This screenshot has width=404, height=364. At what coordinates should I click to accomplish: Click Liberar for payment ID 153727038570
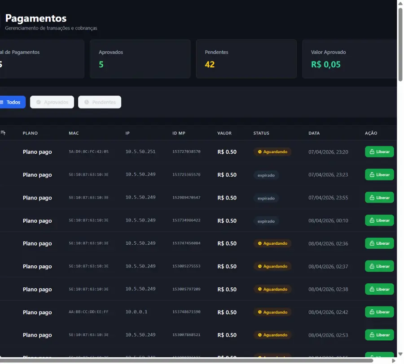click(379, 152)
